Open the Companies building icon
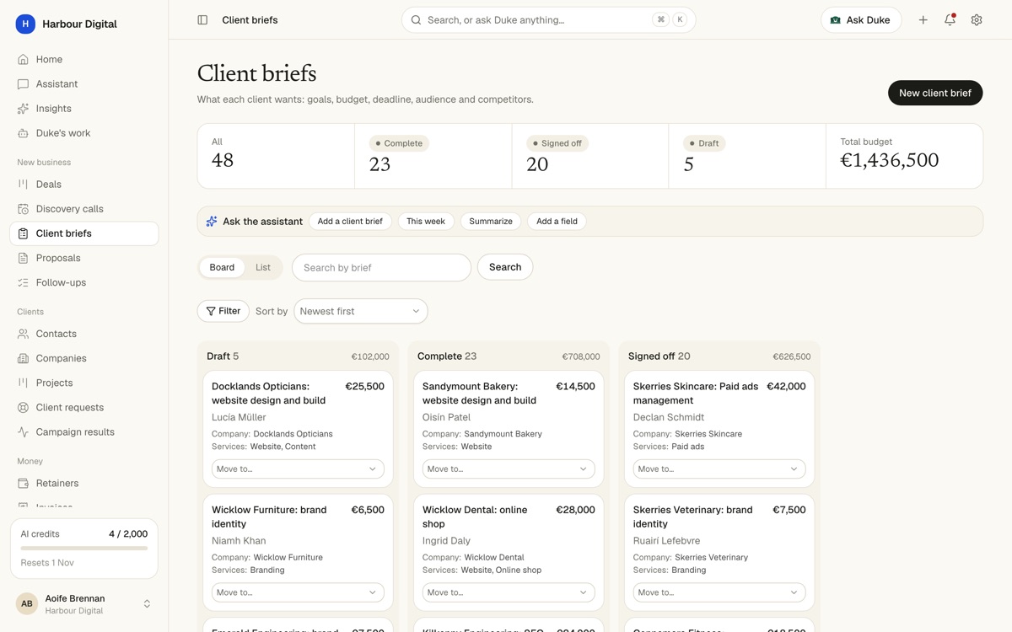Viewport: 1012px width, 632px height. pyautogui.click(x=23, y=358)
